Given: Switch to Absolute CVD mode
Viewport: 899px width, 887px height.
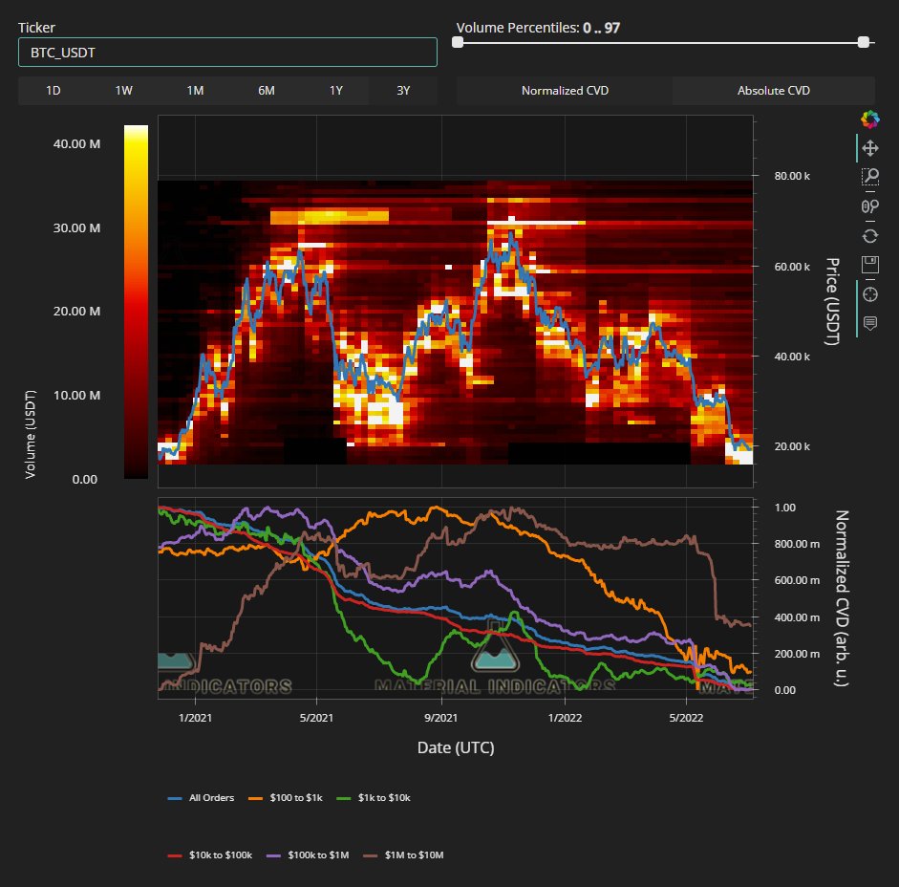Looking at the screenshot, I should (774, 91).
